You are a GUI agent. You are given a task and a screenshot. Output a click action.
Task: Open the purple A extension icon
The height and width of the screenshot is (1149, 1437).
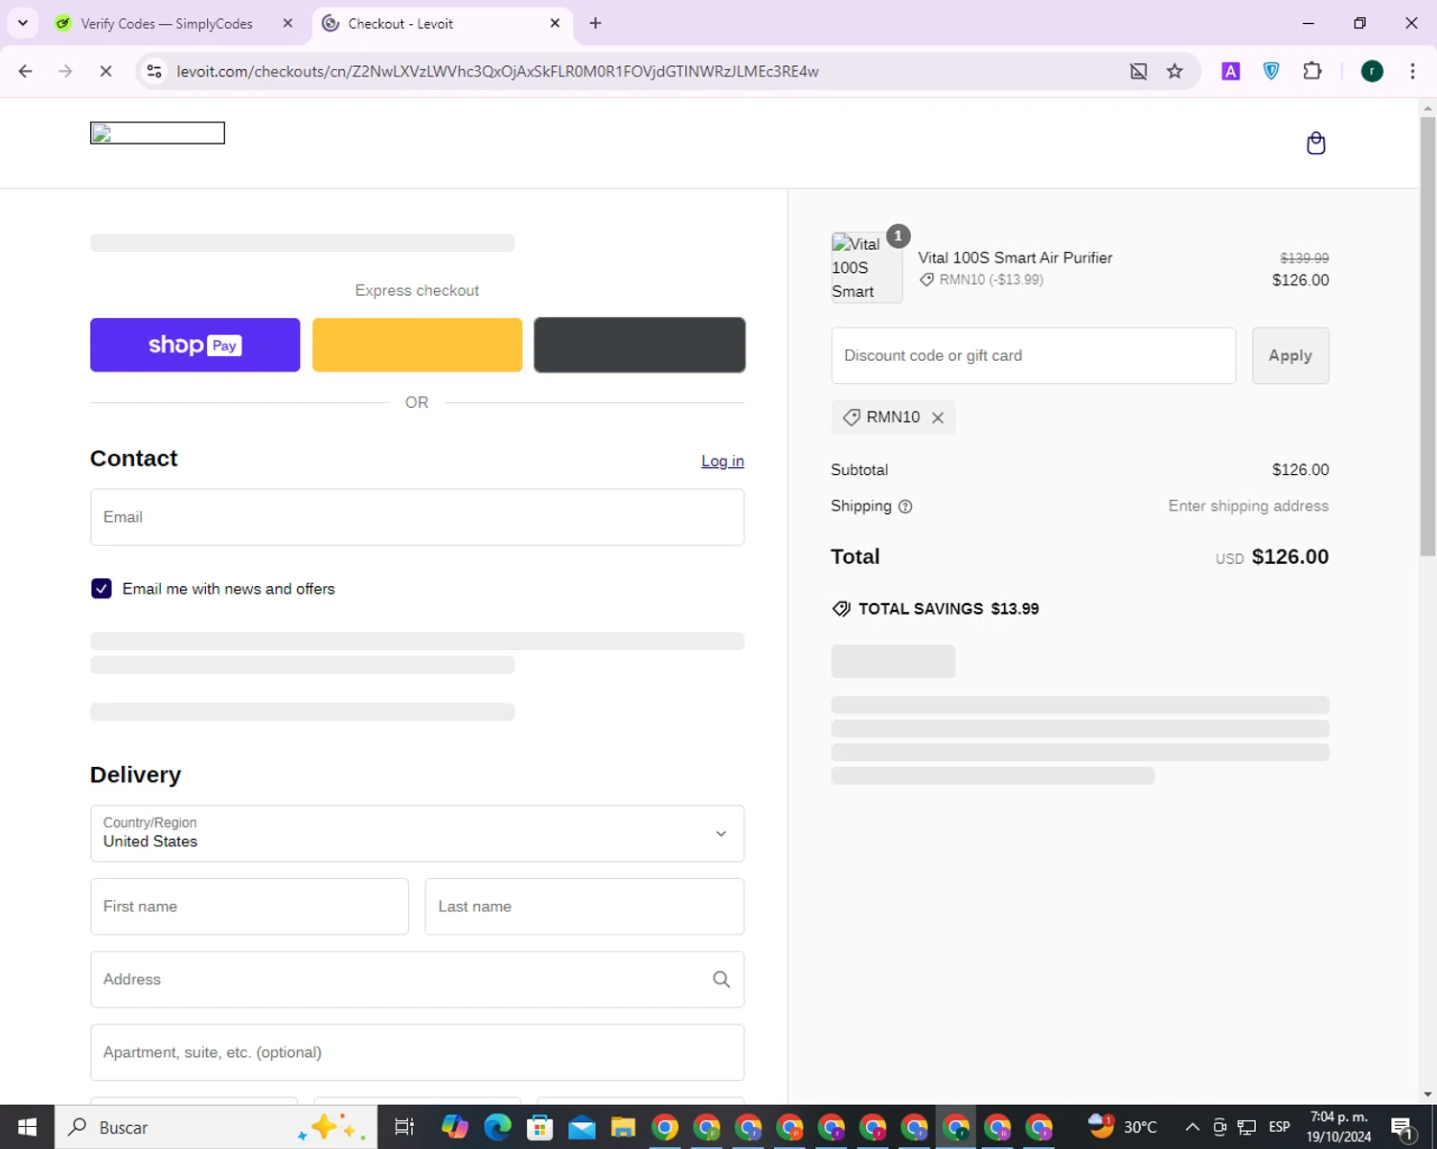click(x=1231, y=71)
